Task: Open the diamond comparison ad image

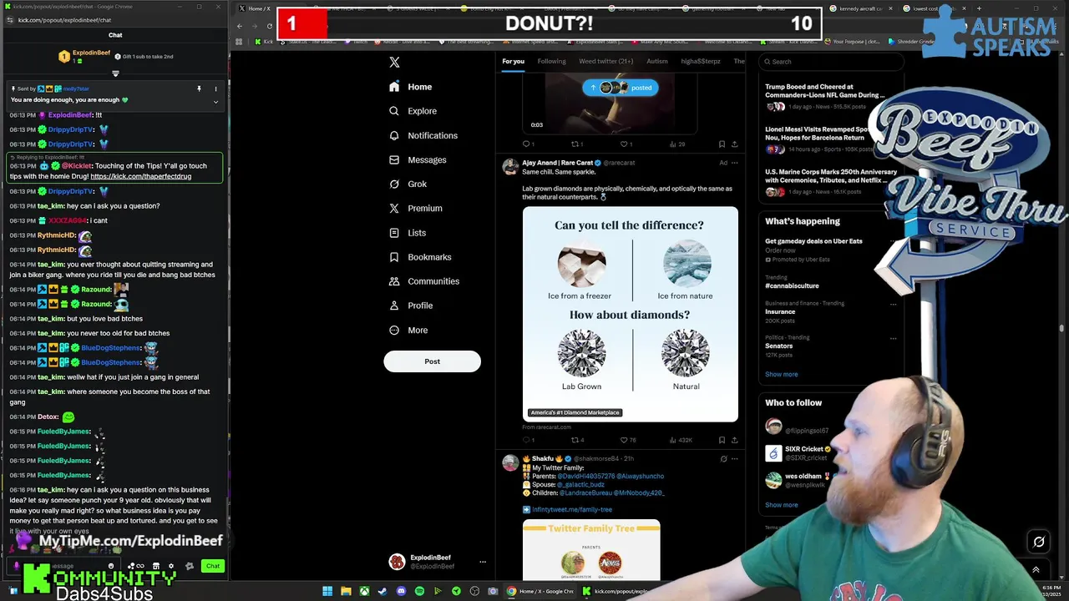Action: pyautogui.click(x=631, y=314)
